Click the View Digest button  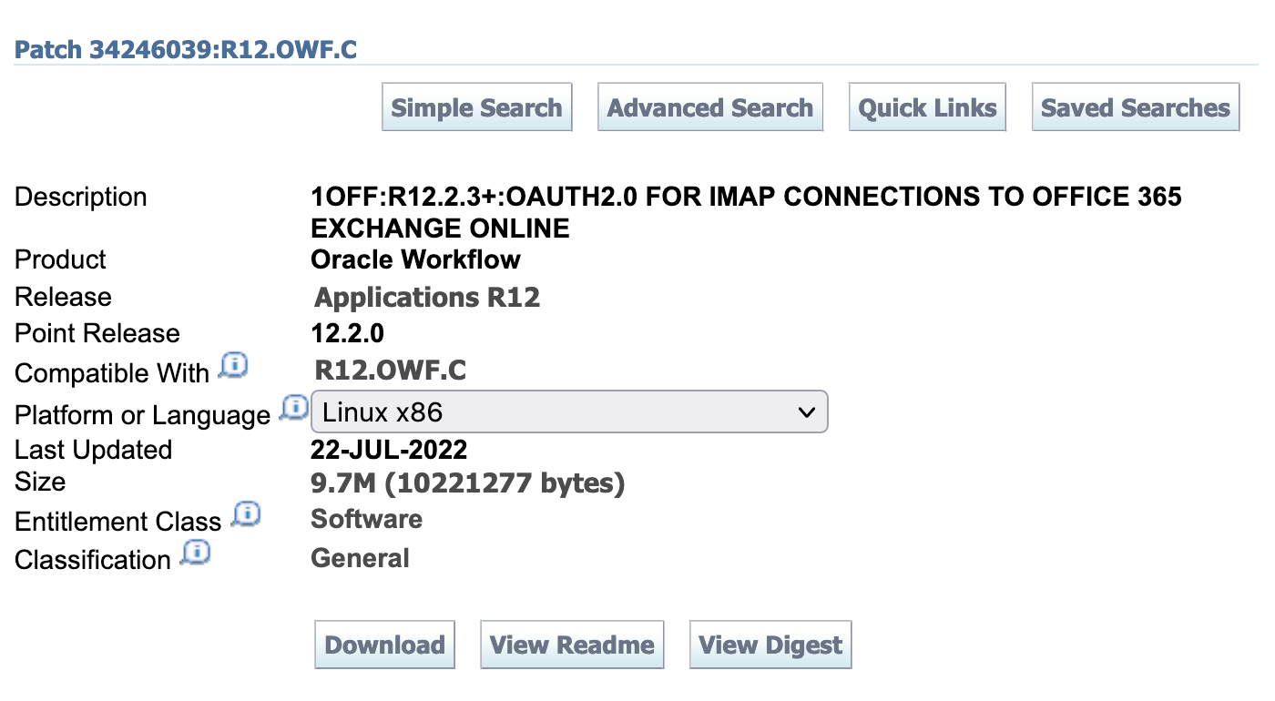coord(770,645)
